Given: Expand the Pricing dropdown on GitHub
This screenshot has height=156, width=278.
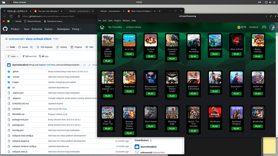Looking at the screenshot, I should [x=77, y=29].
